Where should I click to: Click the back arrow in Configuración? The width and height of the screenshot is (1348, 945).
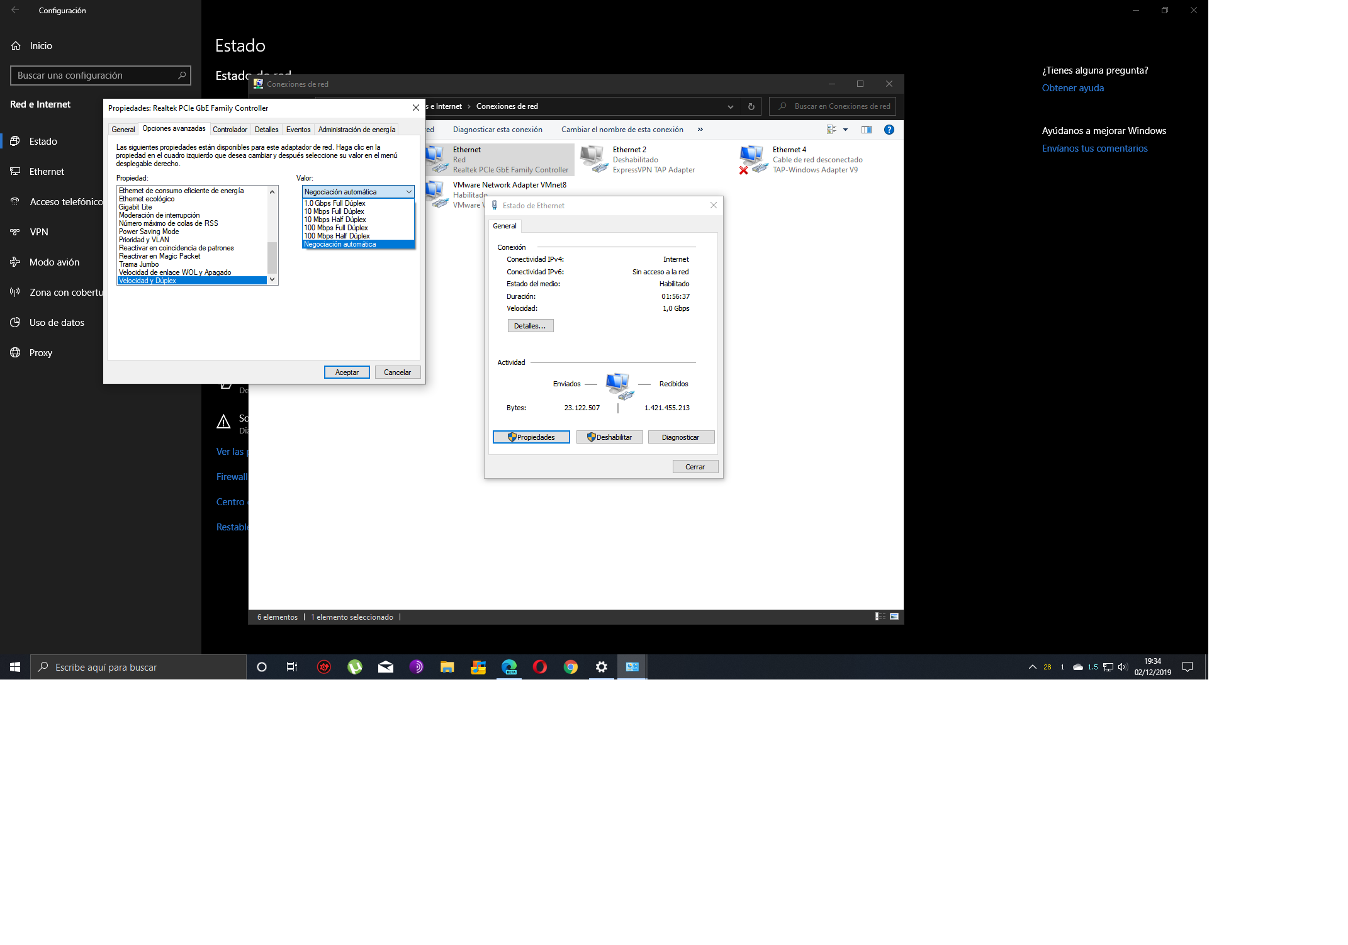point(15,10)
